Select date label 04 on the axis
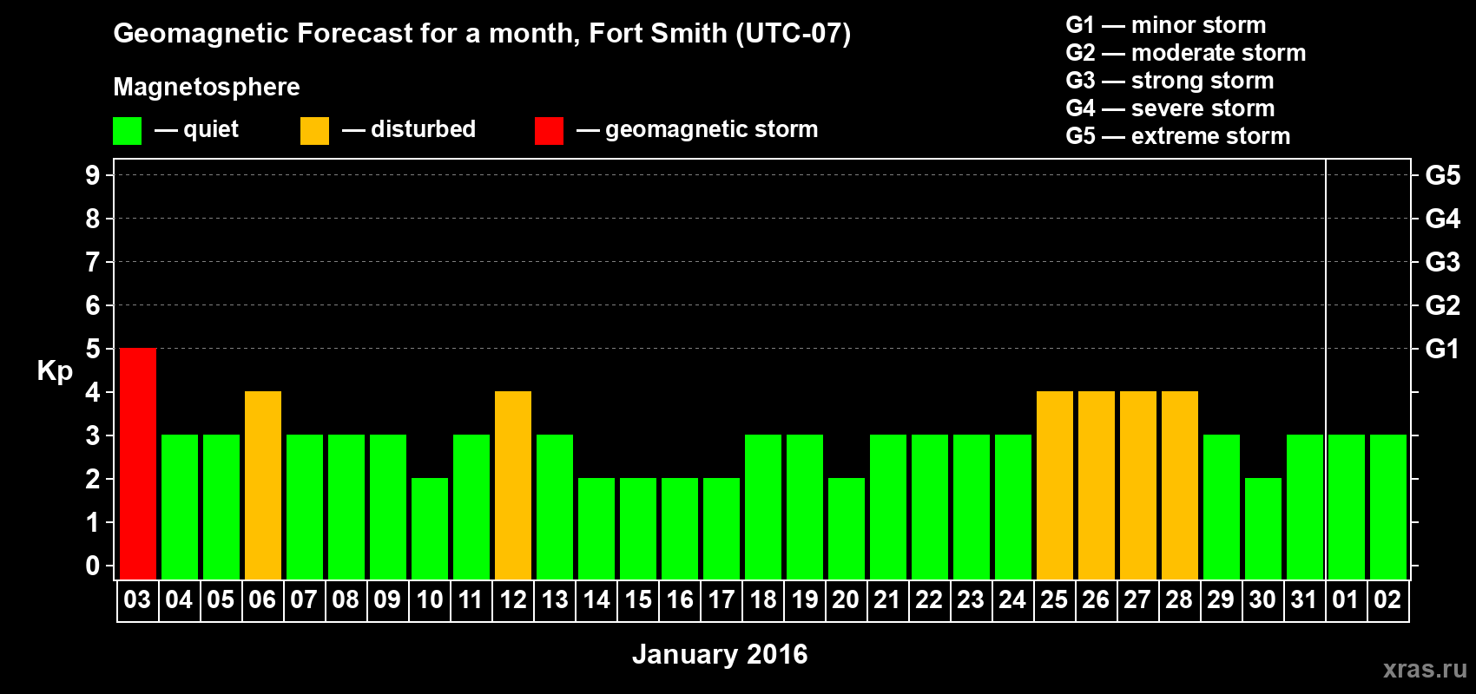The image size is (1476, 694). (x=179, y=600)
